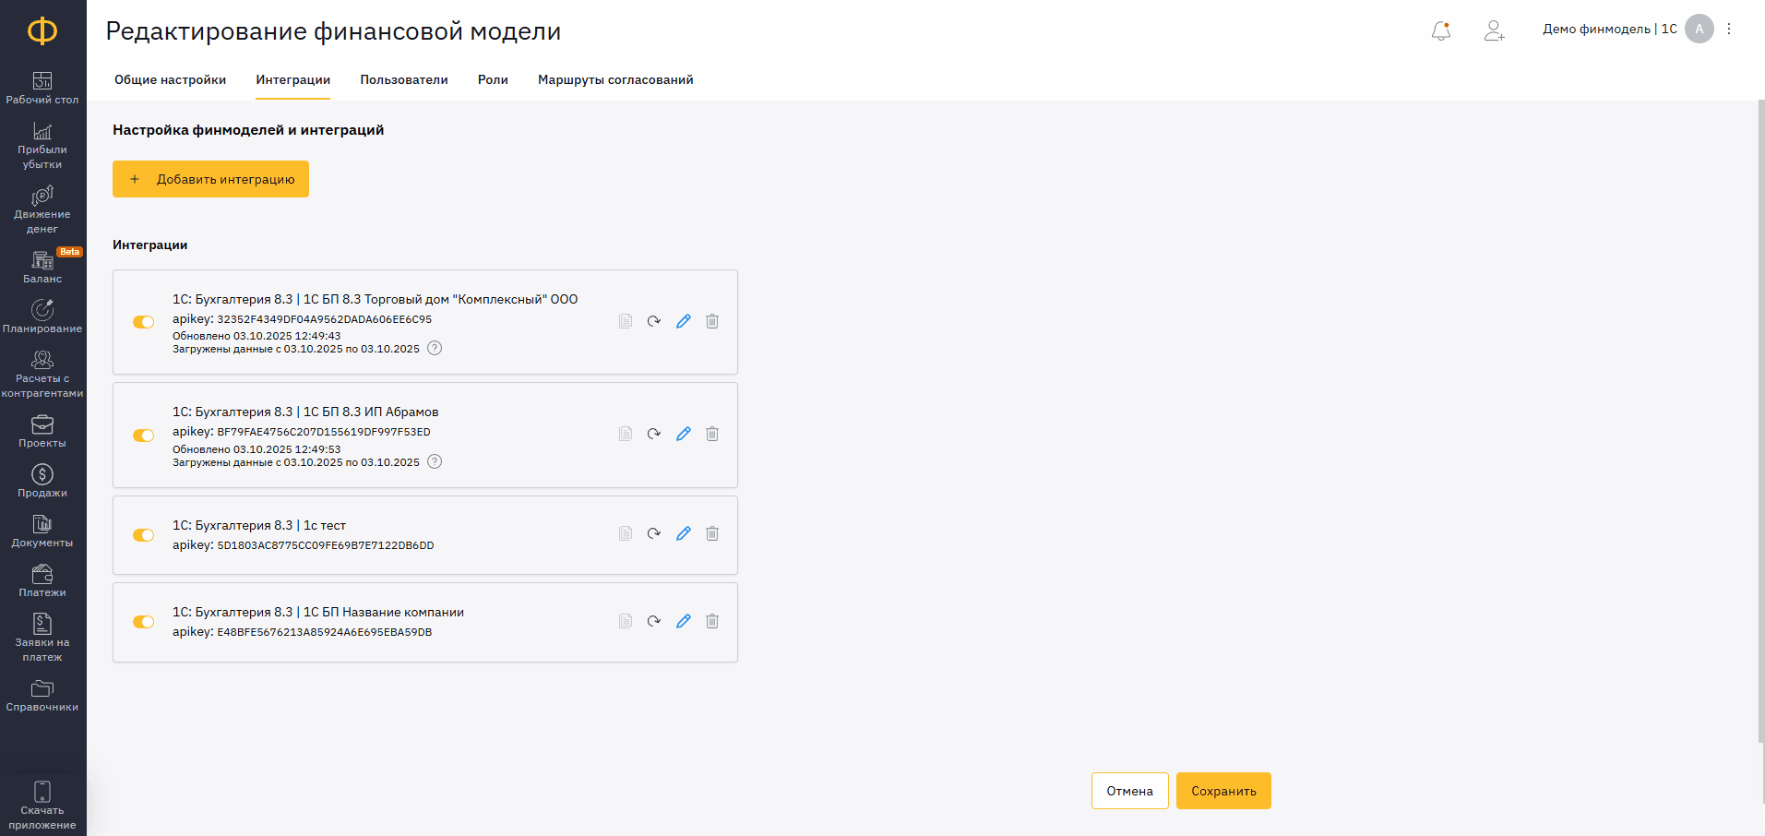
Task: Toggle off the 1с тест integration
Action: (x=143, y=535)
